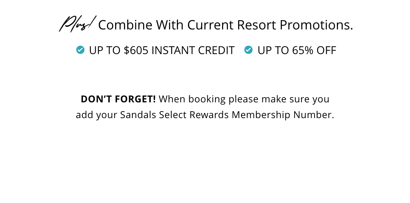Click the word "Combine" in the headline

click(125, 25)
